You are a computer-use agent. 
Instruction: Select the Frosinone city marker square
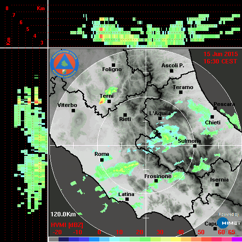(x=156, y=181)
